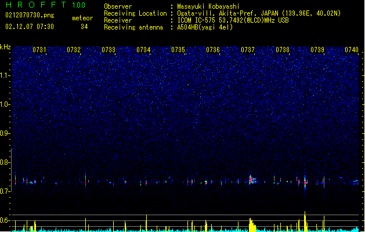Click the 0738 time marker
Screen dimensions: 365x232
(x=283, y=50)
